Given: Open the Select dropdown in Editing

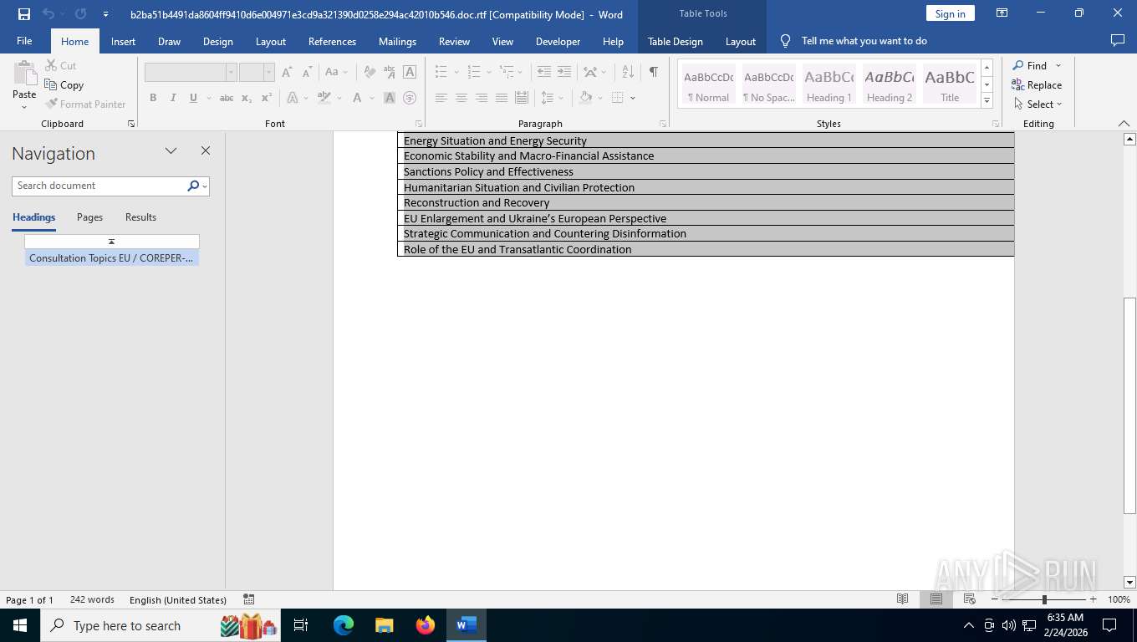Looking at the screenshot, I should (1038, 104).
